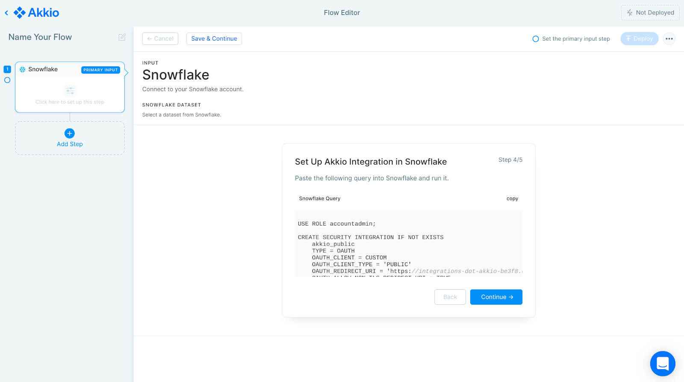
Task: Click the Snowflake Query label
Action: point(320,199)
